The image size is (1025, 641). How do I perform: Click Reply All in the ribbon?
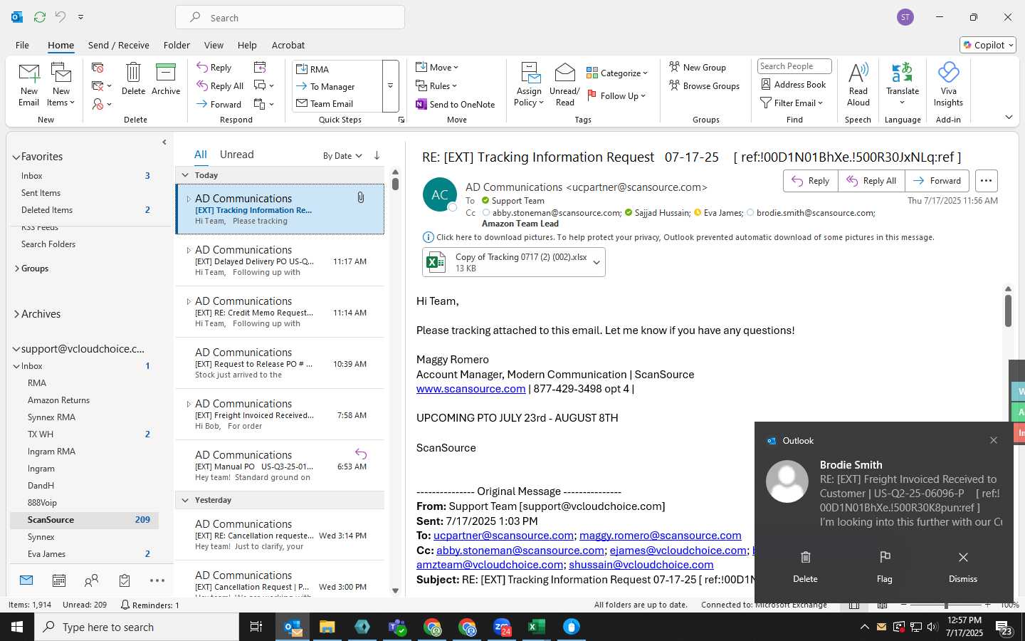[x=221, y=86]
